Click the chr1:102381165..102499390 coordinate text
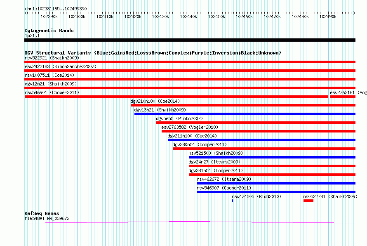 pyautogui.click(x=56, y=9)
